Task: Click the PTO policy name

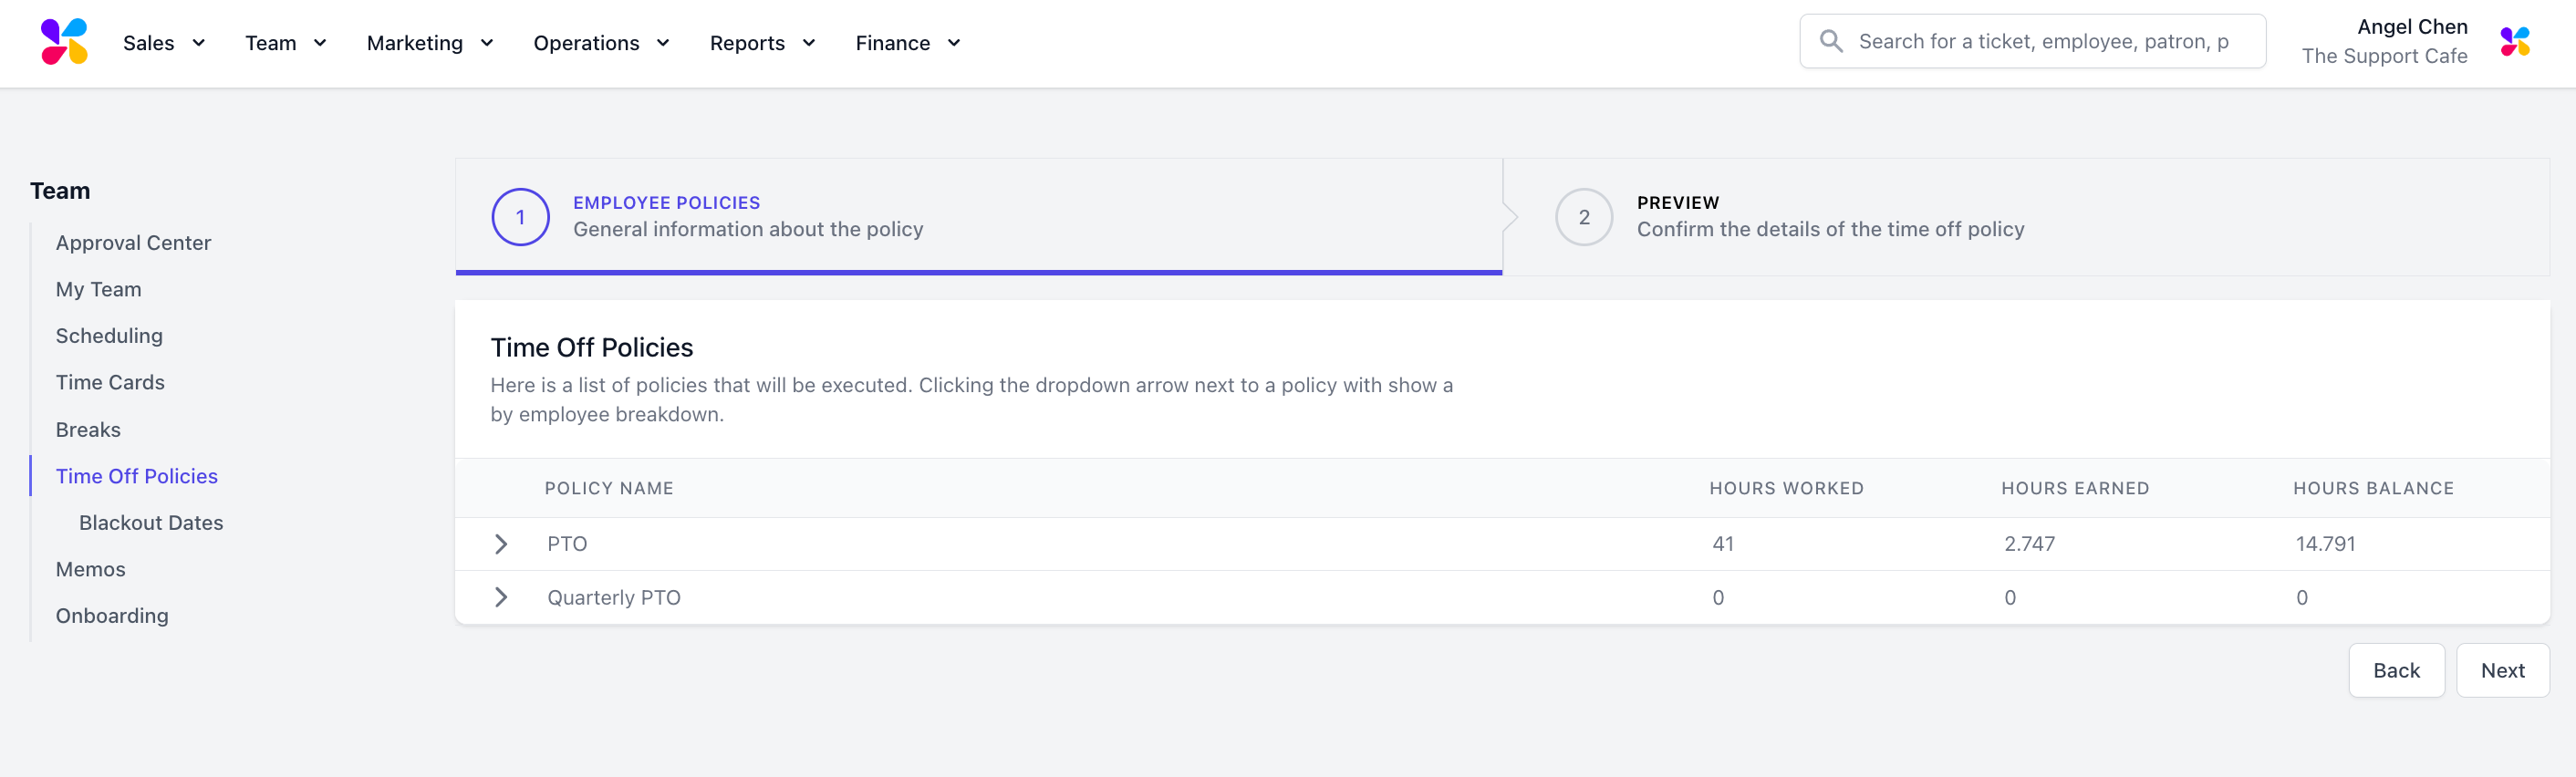Action: [567, 544]
